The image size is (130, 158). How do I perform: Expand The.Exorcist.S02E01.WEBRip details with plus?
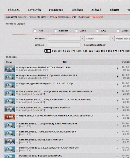(17, 108)
